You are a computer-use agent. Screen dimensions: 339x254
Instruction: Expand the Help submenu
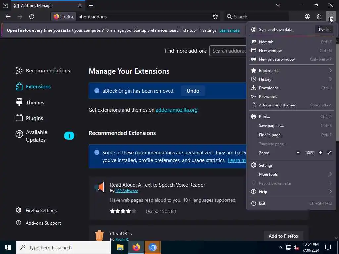(291, 192)
